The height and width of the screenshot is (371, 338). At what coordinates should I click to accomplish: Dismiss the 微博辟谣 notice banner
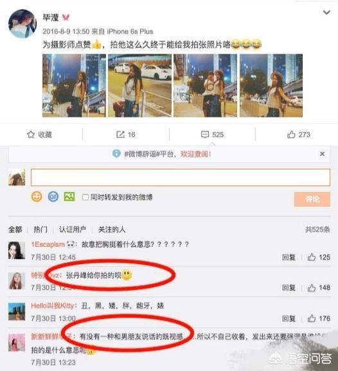(322, 154)
